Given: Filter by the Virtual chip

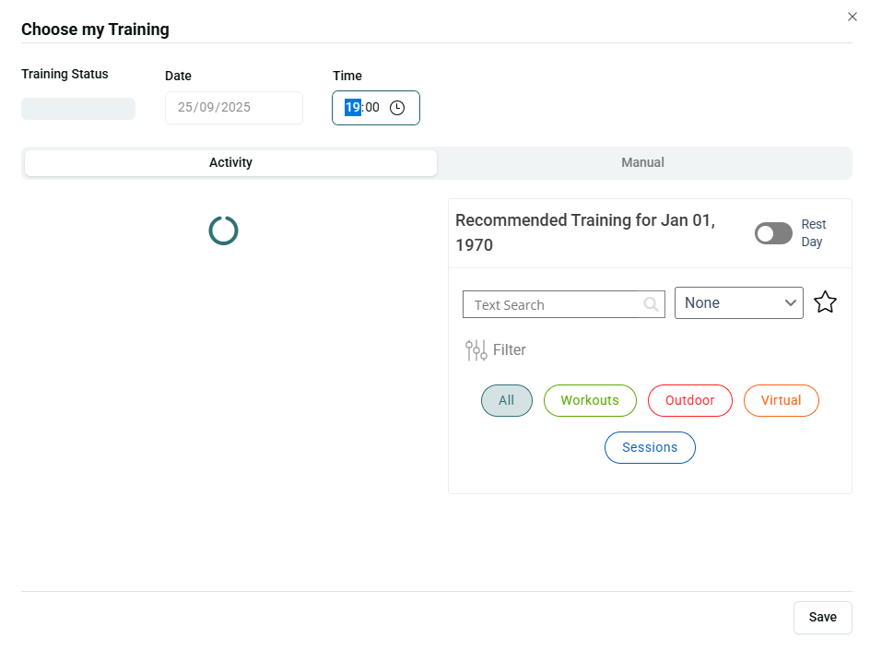Looking at the screenshot, I should 781,401.
